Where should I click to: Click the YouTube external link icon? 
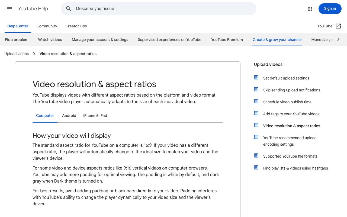coord(338,26)
